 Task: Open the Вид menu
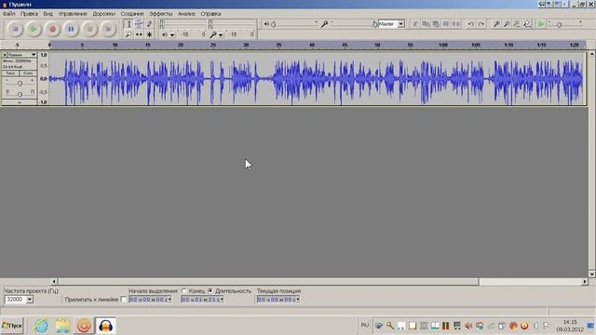(47, 14)
